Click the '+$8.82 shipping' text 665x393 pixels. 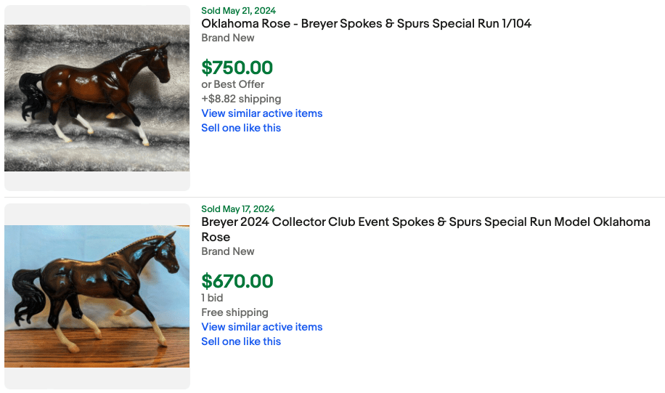pos(240,99)
